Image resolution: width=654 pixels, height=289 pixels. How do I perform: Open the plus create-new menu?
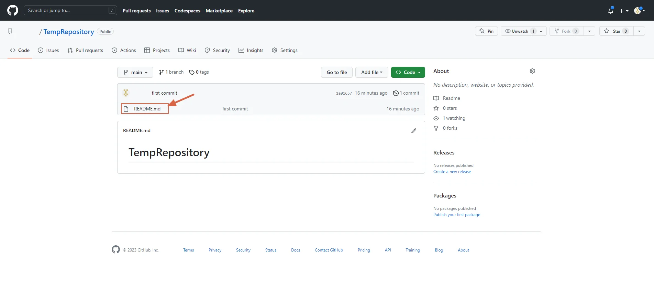624,11
